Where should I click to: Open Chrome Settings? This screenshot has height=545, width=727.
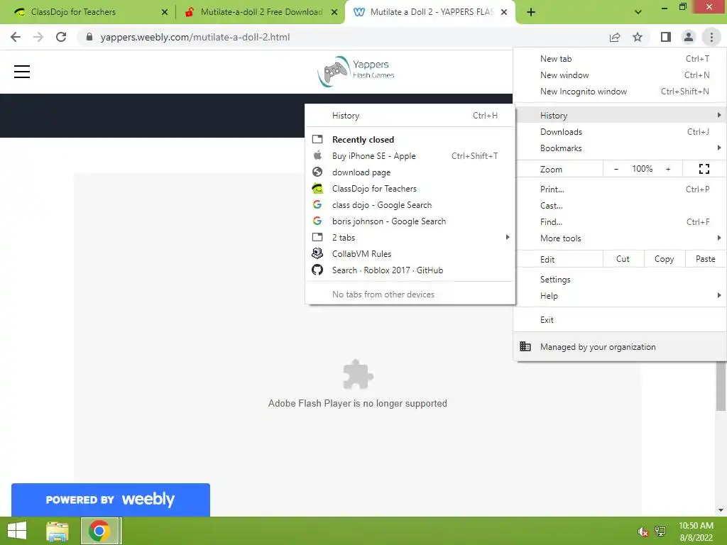pos(620,280)
